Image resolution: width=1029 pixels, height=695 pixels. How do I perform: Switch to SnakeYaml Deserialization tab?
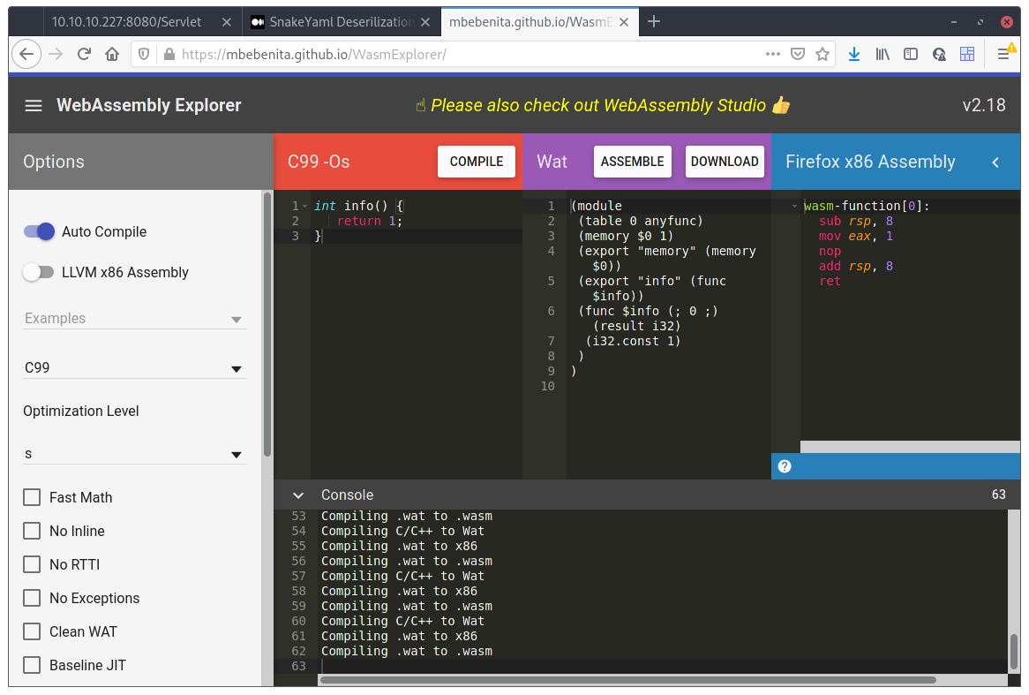coord(332,21)
